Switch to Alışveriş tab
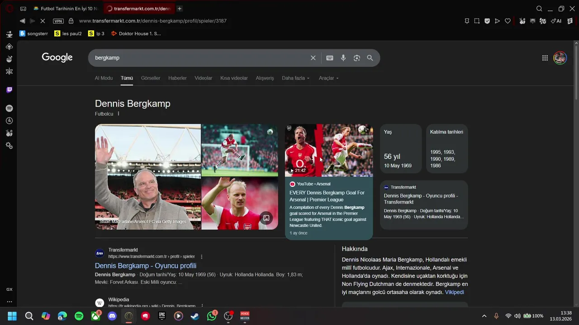The image size is (579, 325). [x=265, y=78]
